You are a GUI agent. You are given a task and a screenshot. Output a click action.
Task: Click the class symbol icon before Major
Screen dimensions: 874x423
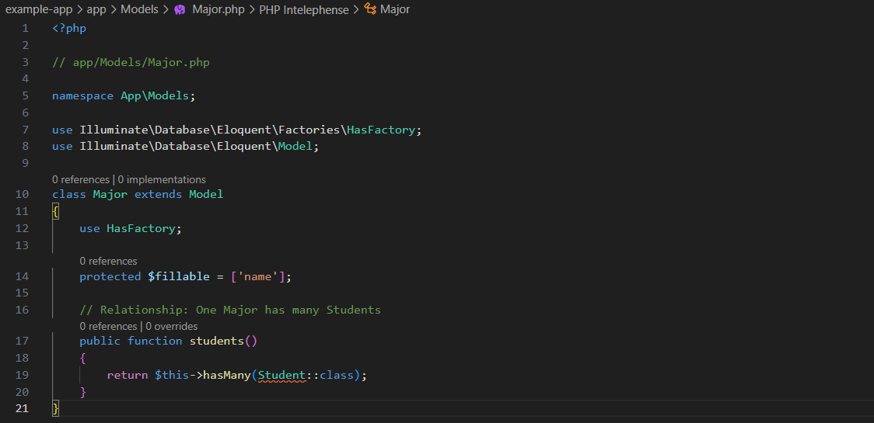(x=369, y=9)
